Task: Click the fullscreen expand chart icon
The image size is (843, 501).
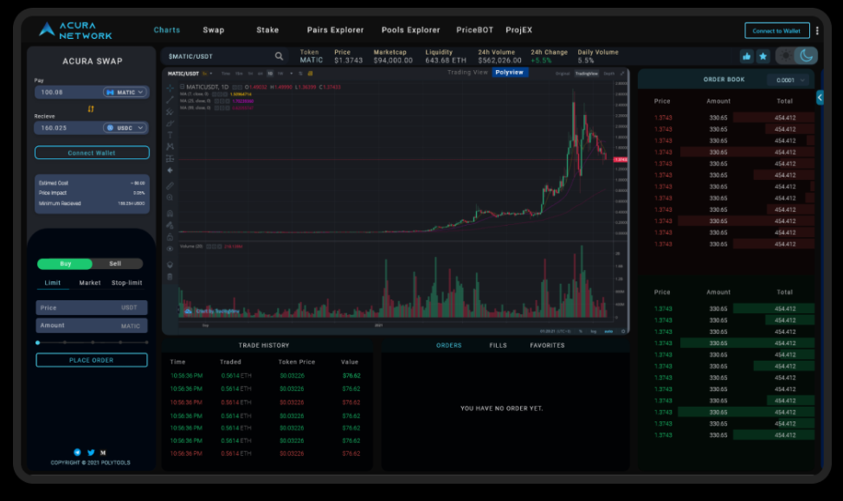Action: (x=622, y=74)
